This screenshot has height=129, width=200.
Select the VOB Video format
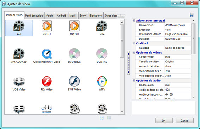[x=19, y=81]
